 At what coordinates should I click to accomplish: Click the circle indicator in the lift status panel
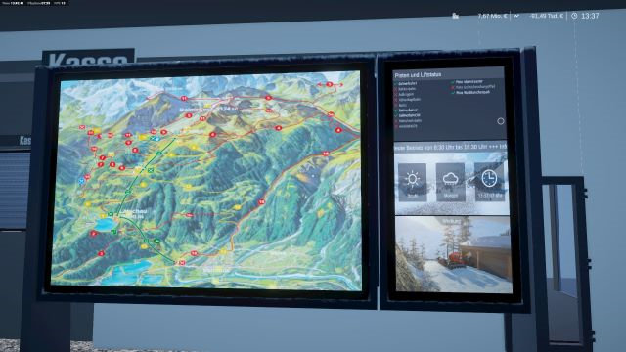click(500, 121)
